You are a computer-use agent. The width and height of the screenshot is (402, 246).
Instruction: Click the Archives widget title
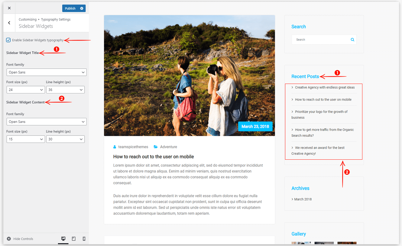[x=300, y=188]
